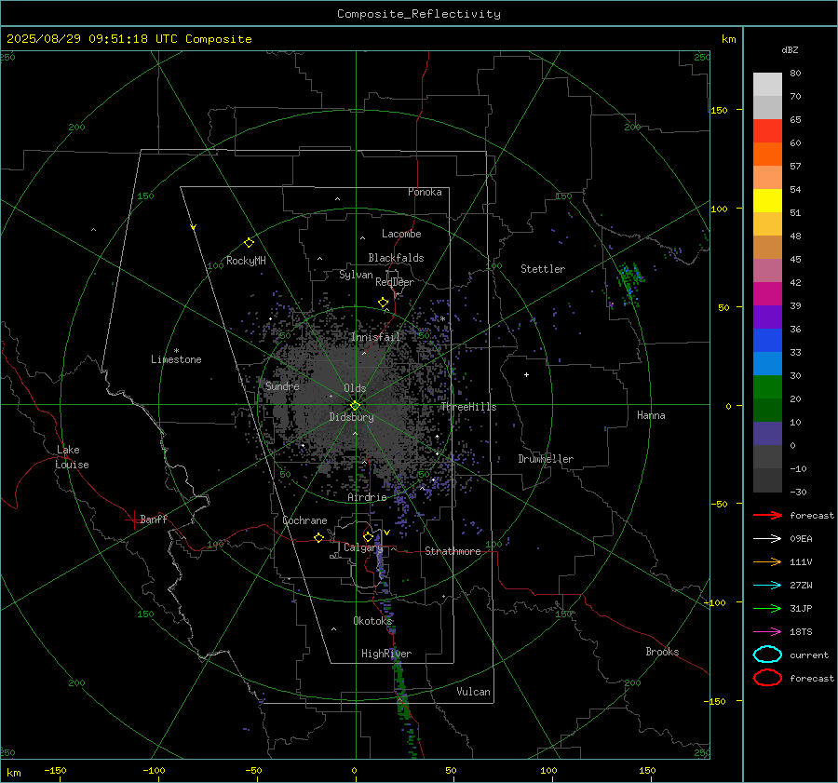Click the dBZ legend heading
This screenshot has height=783, width=838.
(x=790, y=49)
